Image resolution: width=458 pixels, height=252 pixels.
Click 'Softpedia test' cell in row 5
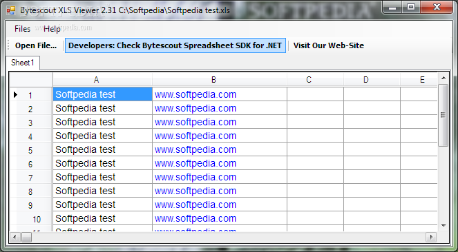102,149
